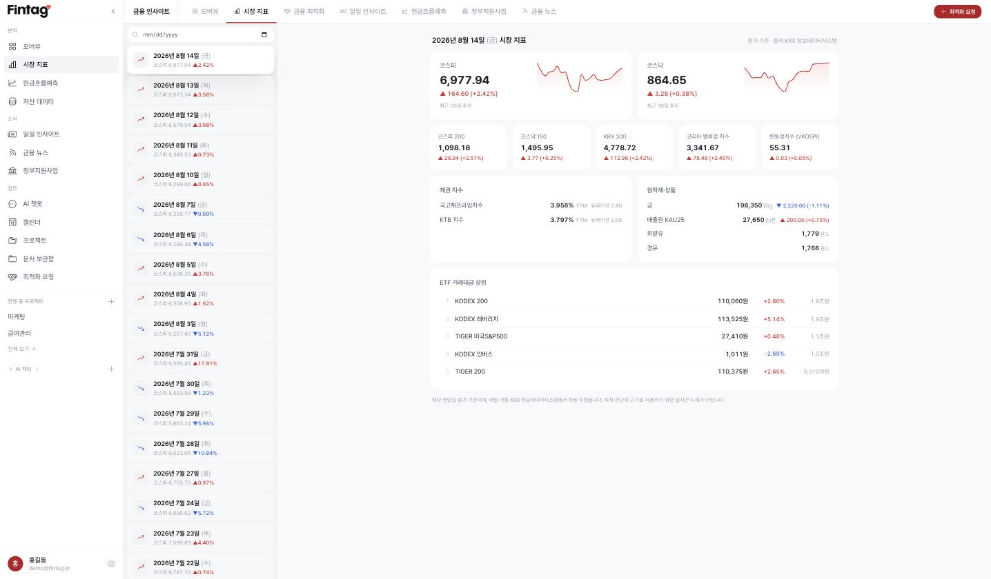The width and height of the screenshot is (991, 579).
Task: Choose the 2026년 8월 11일 entry
Action: 201,150
